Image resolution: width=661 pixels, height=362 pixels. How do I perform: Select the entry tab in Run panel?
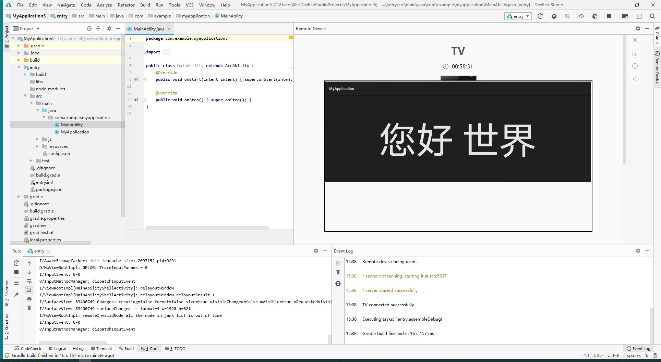tap(39, 251)
